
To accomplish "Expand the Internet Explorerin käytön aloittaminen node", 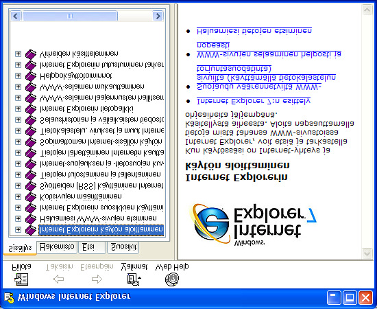I will 18,230.
